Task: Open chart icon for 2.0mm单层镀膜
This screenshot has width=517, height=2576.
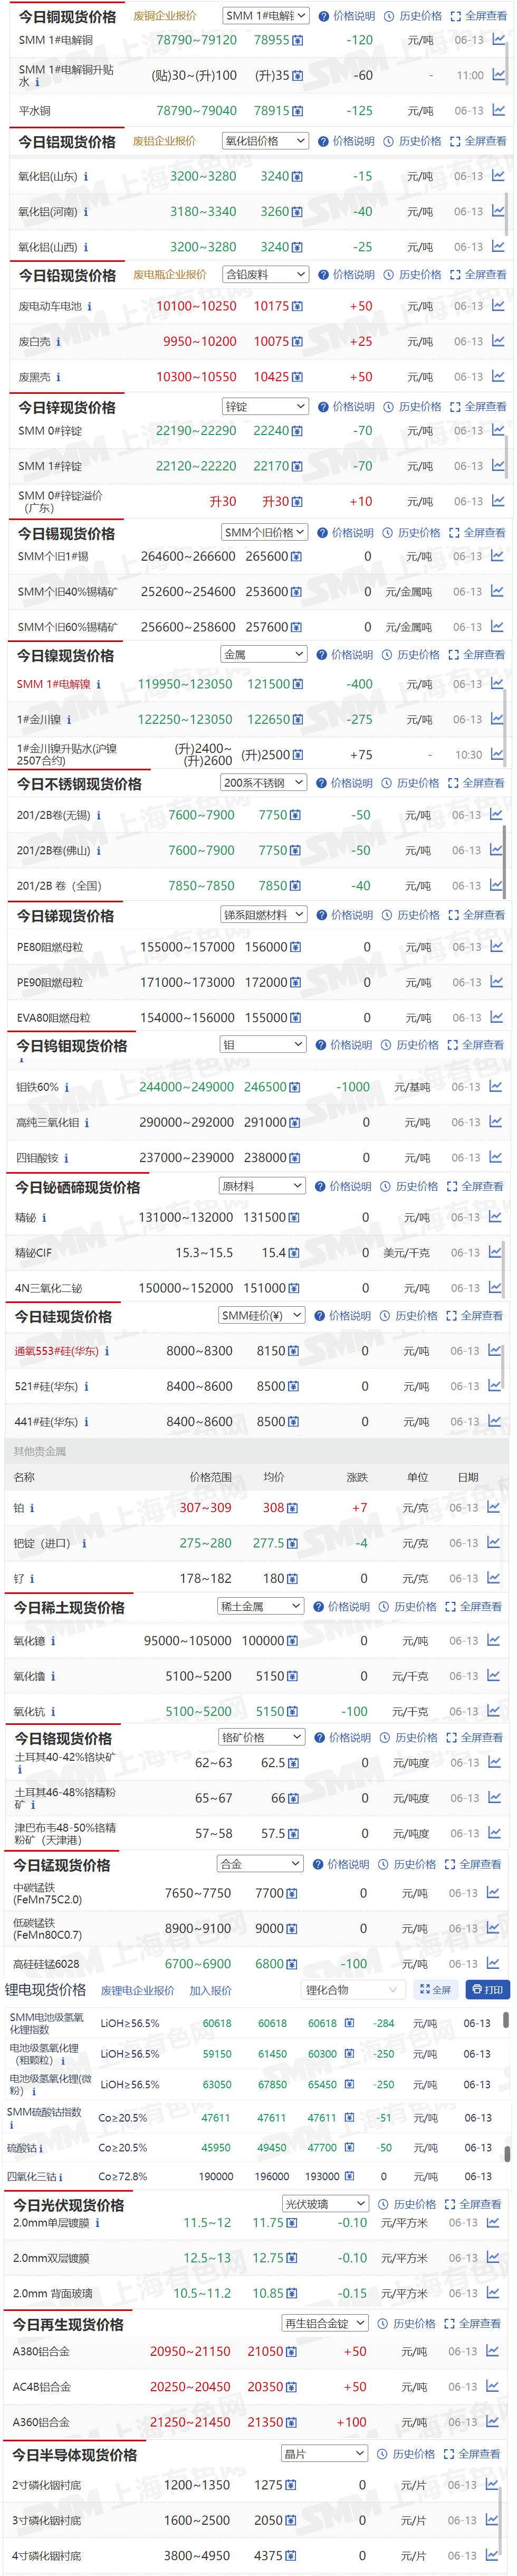Action: (x=492, y=2223)
